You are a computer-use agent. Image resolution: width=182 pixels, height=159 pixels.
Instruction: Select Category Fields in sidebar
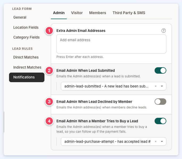click(x=26, y=37)
